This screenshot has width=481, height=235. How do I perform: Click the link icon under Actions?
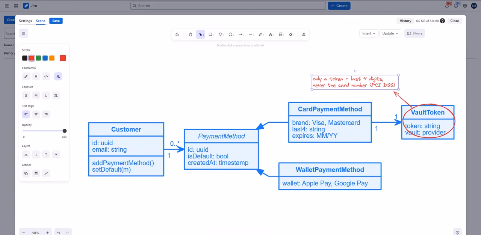click(46, 173)
